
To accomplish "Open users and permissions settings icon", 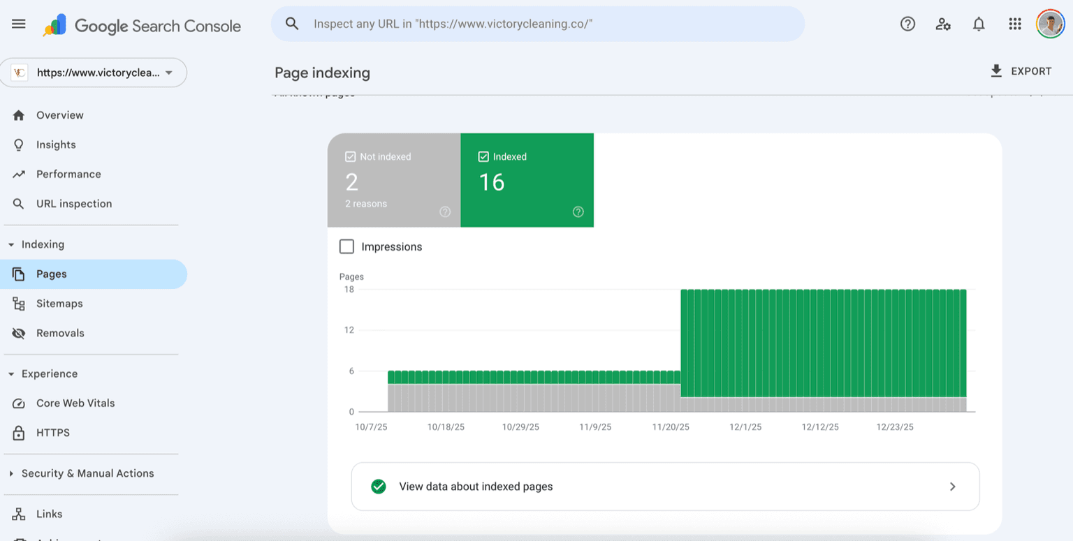I will pyautogui.click(x=943, y=24).
